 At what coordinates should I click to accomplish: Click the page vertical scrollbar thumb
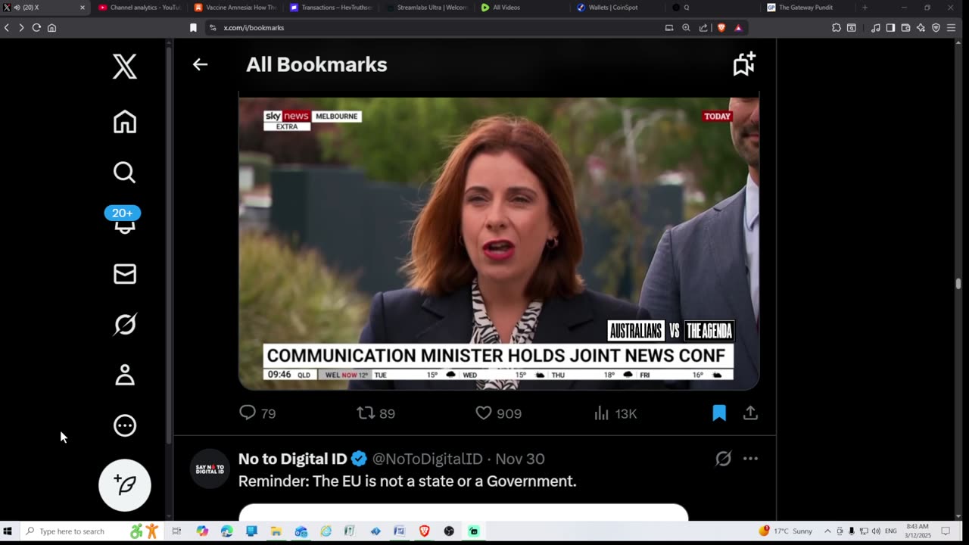tap(958, 284)
